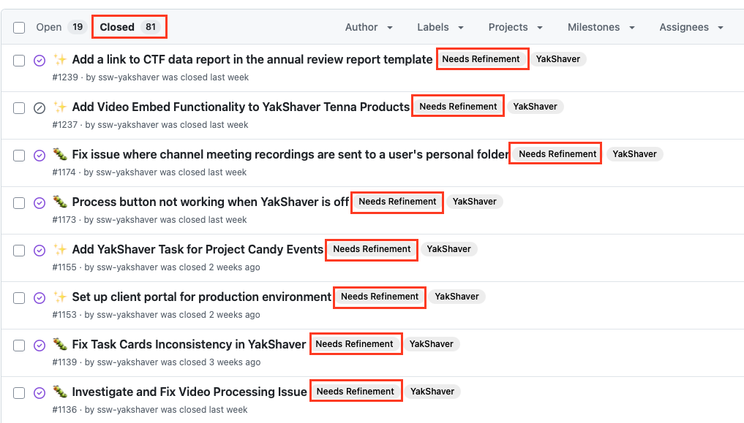Click closed status icon for issue #1239
This screenshot has width=744, height=423.
pyautogui.click(x=40, y=61)
